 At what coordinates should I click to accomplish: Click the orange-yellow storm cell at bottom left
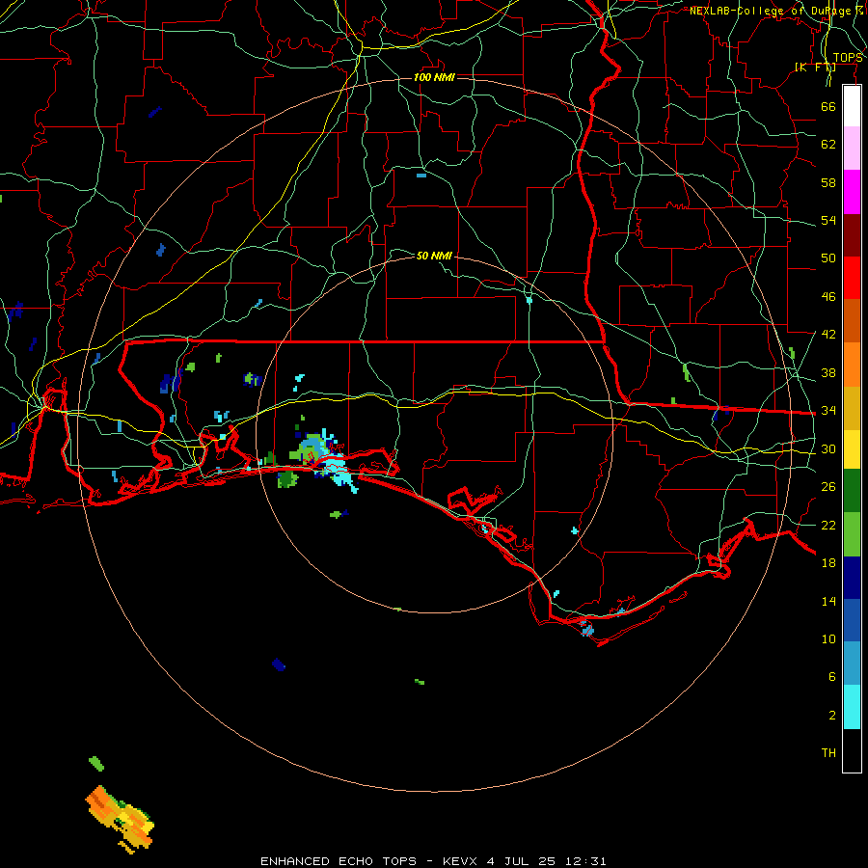tap(121, 819)
